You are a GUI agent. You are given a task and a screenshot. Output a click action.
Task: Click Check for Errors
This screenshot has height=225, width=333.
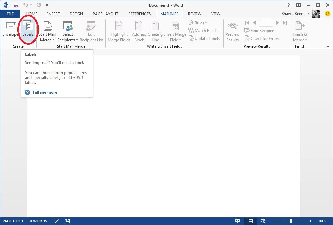coord(262,39)
